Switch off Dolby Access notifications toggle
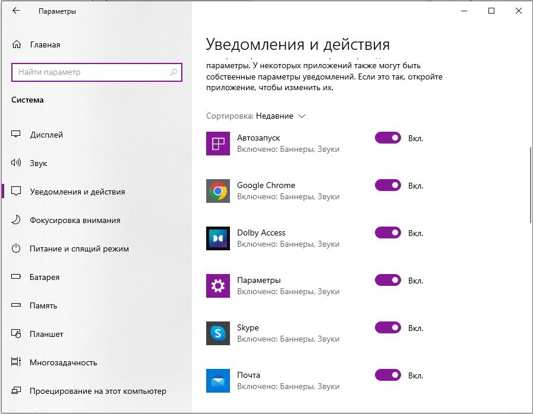The image size is (533, 414). 388,233
